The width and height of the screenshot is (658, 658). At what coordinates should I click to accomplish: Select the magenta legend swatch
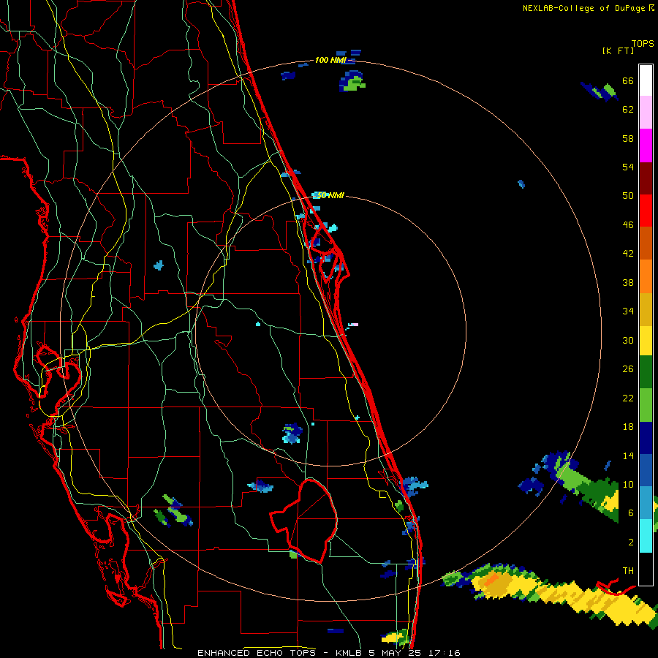pyautogui.click(x=646, y=145)
